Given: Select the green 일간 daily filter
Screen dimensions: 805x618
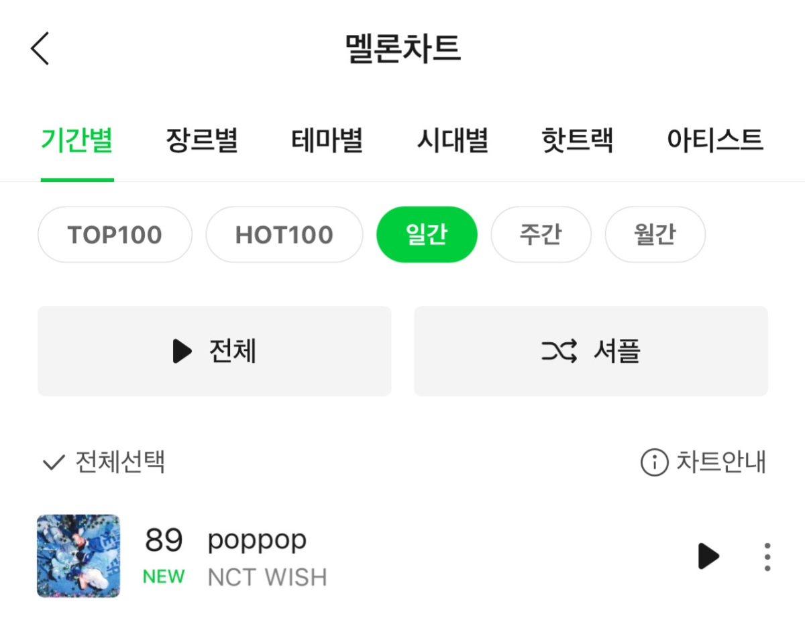Looking at the screenshot, I should pyautogui.click(x=427, y=235).
